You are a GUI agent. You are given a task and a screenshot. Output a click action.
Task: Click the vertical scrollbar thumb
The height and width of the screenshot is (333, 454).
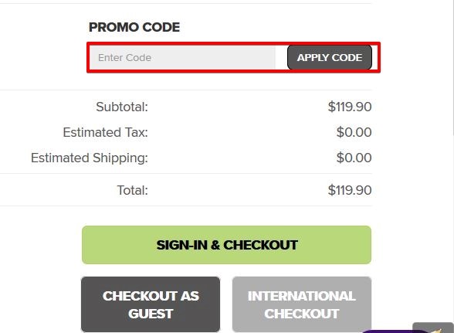(452, 66)
